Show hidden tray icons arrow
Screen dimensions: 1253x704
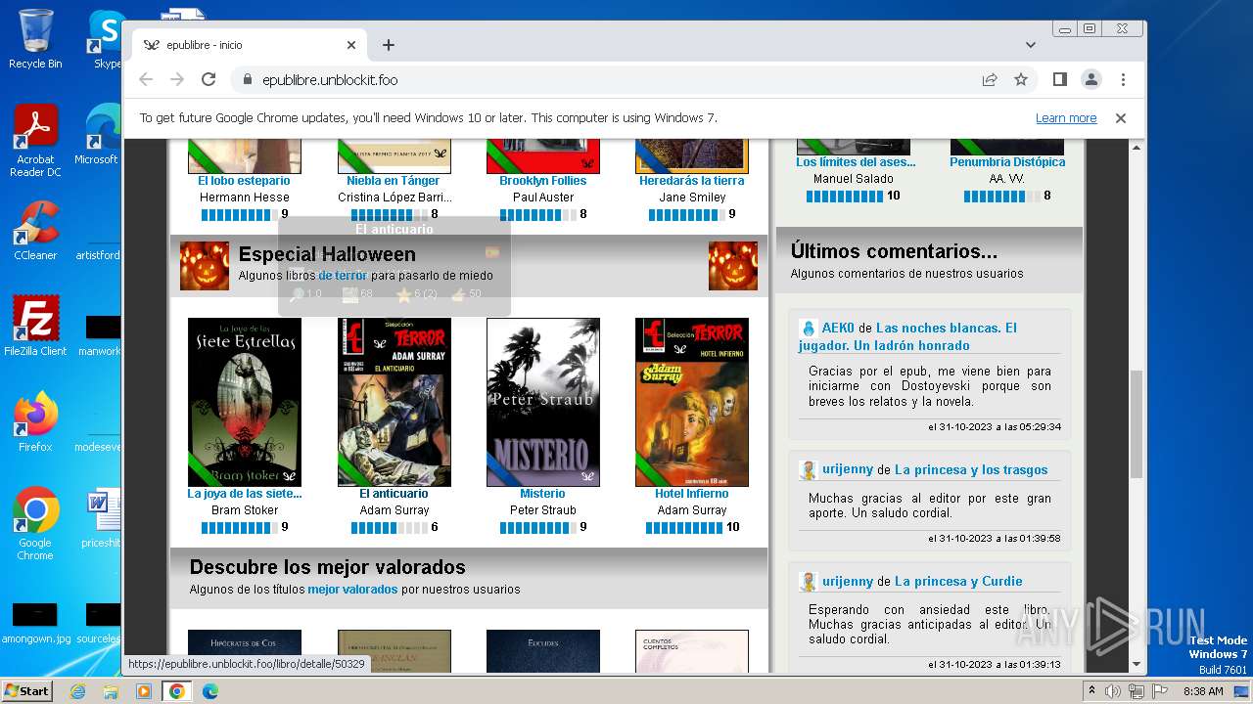[1091, 691]
